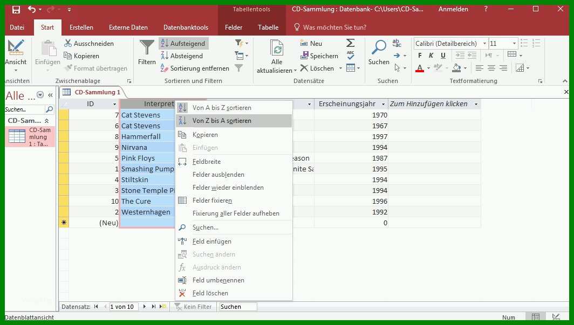Click the search magnifier in the navigation pane
Viewport: 574px width, 325px height.
pyautogui.click(x=49, y=109)
